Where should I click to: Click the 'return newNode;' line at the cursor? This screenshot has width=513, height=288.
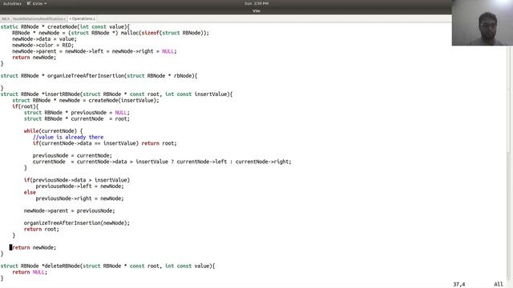tap(34, 247)
